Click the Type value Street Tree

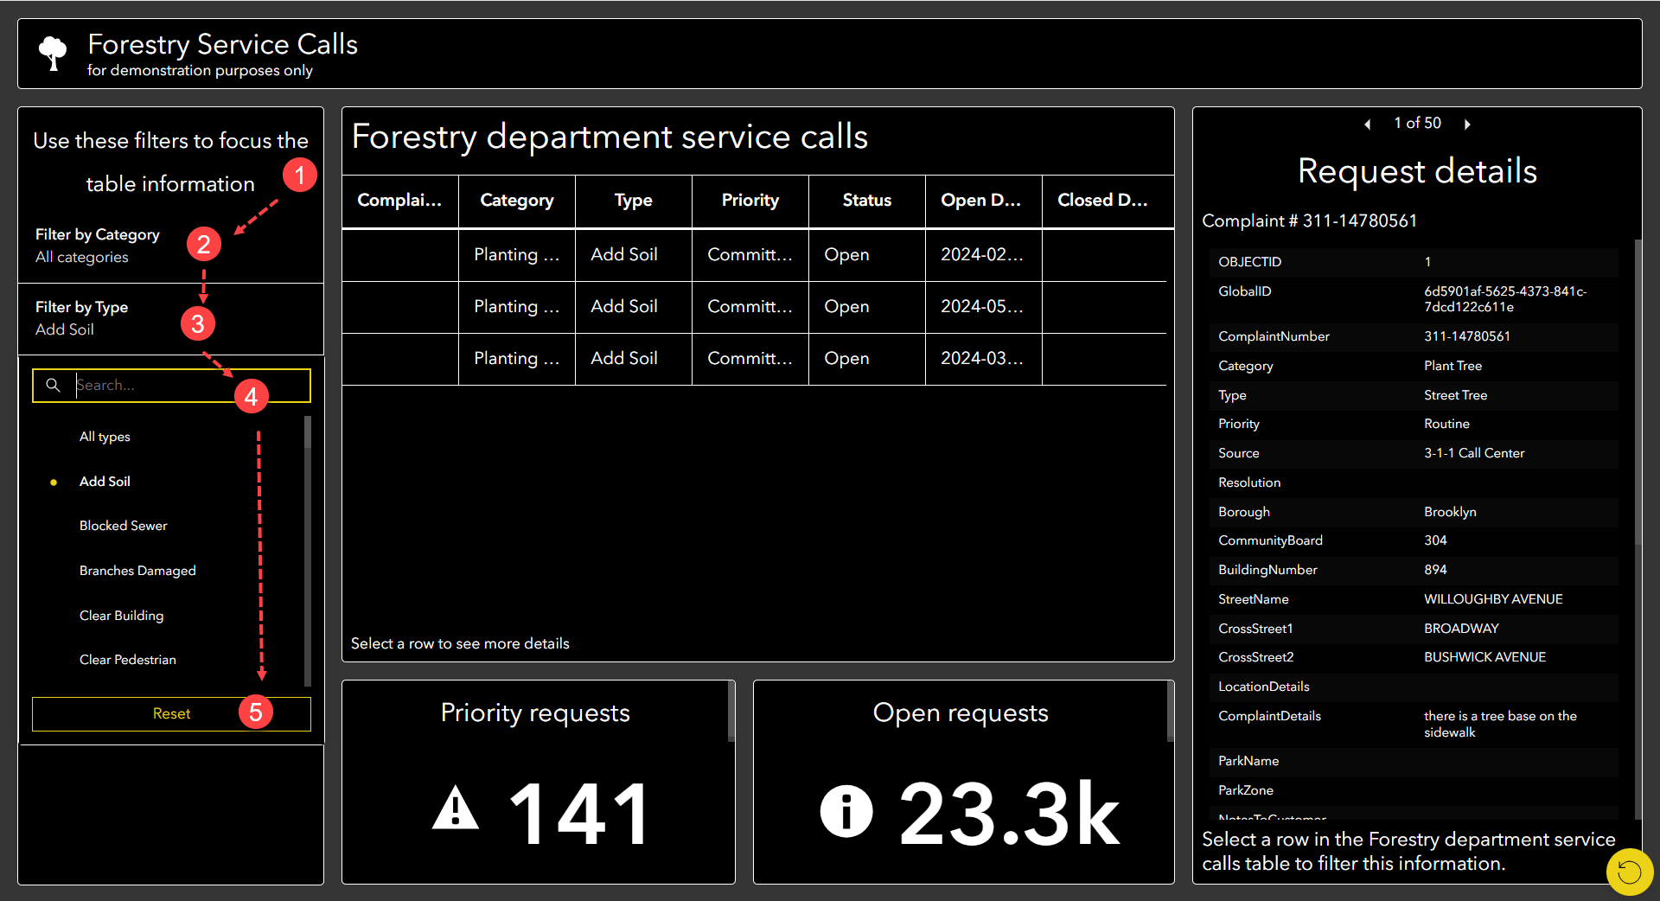(x=1455, y=395)
